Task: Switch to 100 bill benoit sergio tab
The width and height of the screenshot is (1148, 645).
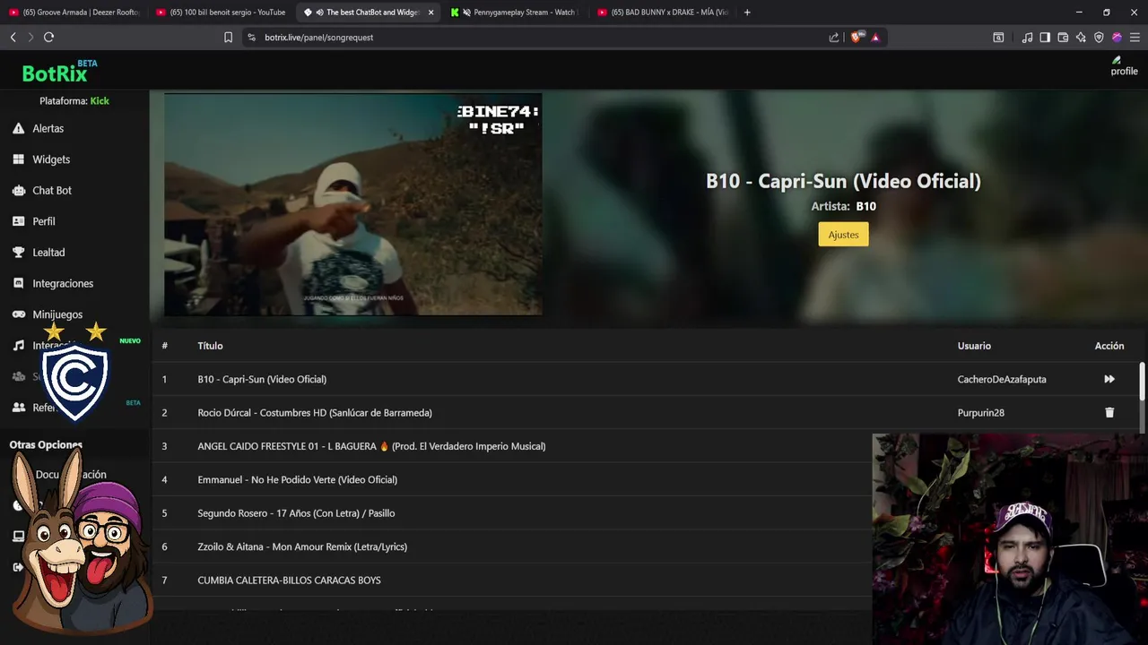Action: point(221,13)
